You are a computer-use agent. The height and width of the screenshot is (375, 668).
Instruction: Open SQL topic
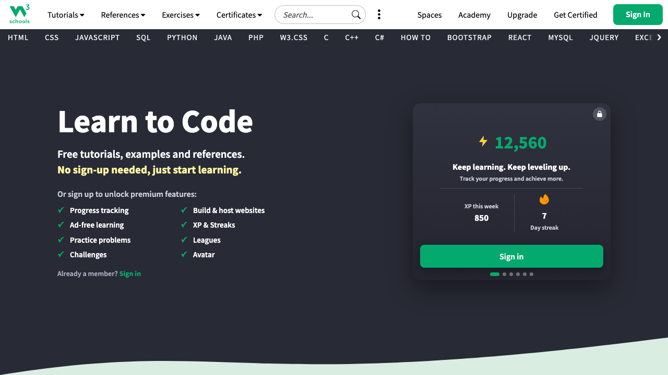144,37
